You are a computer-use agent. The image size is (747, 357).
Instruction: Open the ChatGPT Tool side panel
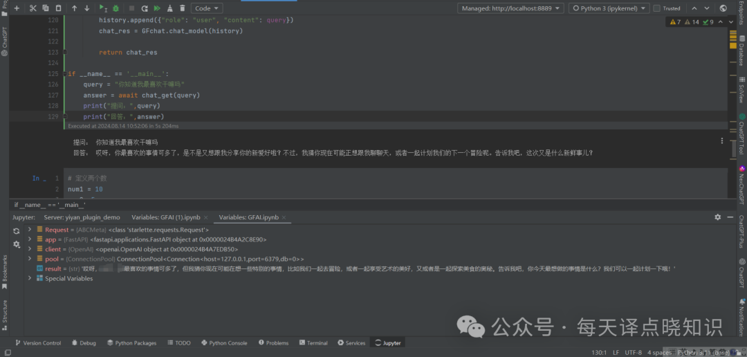(741, 134)
